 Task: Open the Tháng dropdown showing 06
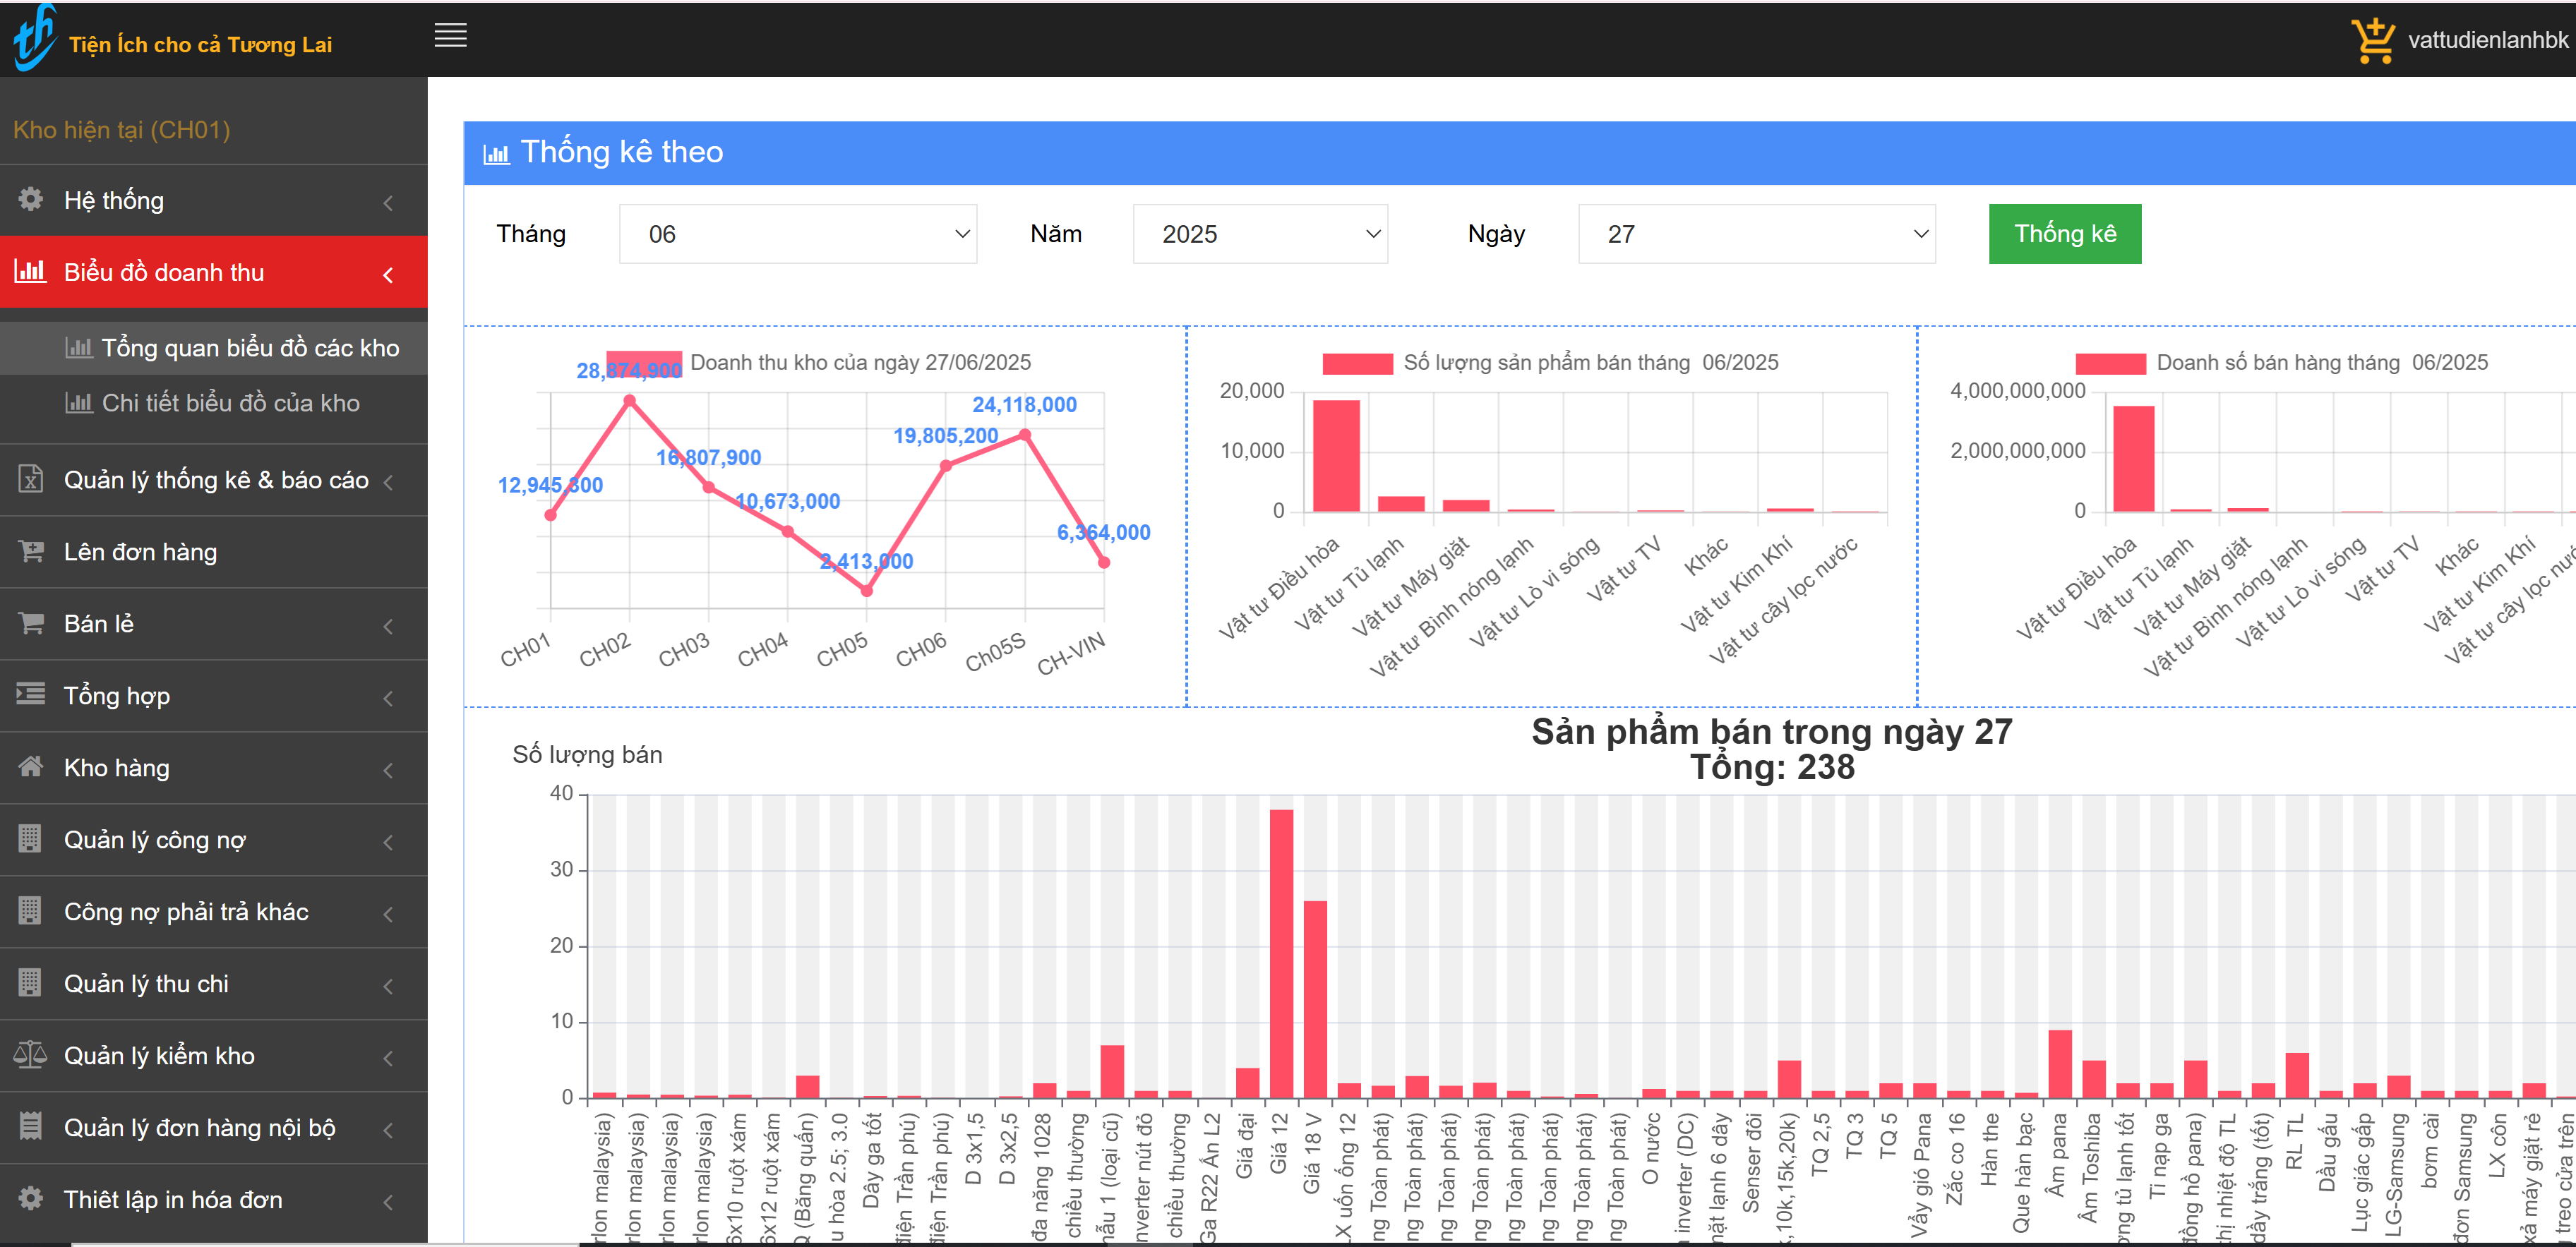click(798, 234)
